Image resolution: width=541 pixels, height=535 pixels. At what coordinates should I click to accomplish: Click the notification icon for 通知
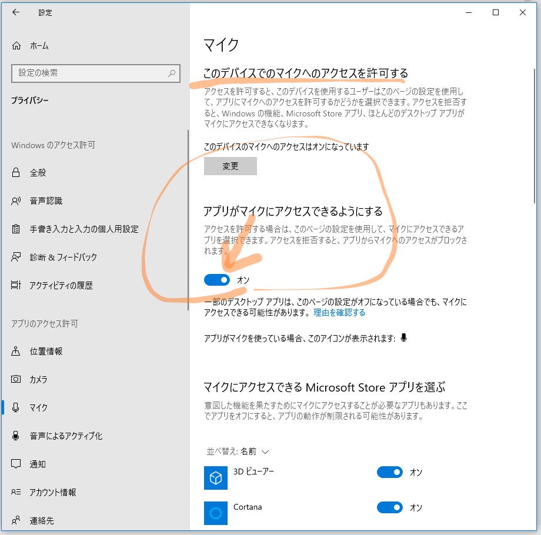coord(16,464)
